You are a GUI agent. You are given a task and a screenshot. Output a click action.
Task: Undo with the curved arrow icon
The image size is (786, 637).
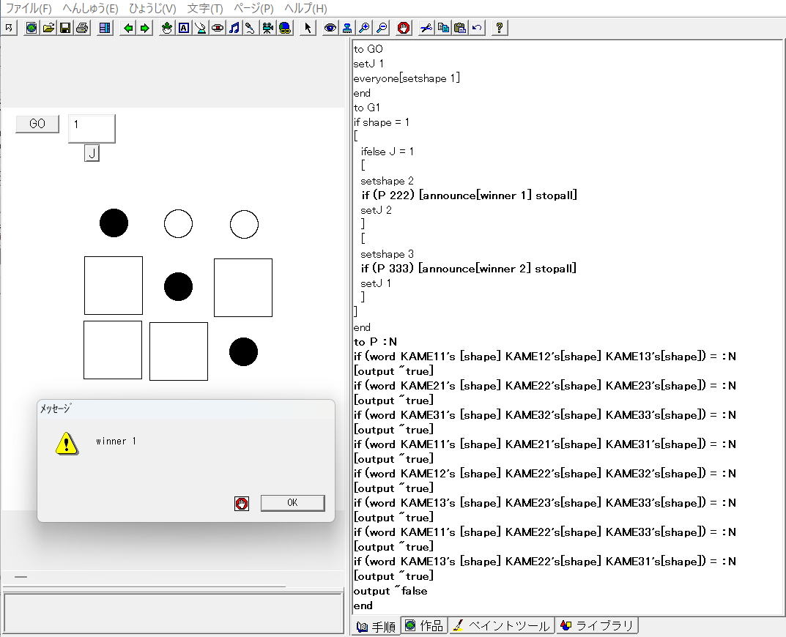click(x=477, y=28)
